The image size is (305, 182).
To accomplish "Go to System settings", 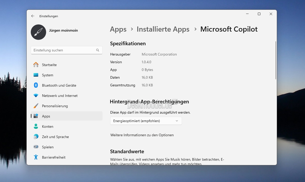I will [67, 75].
